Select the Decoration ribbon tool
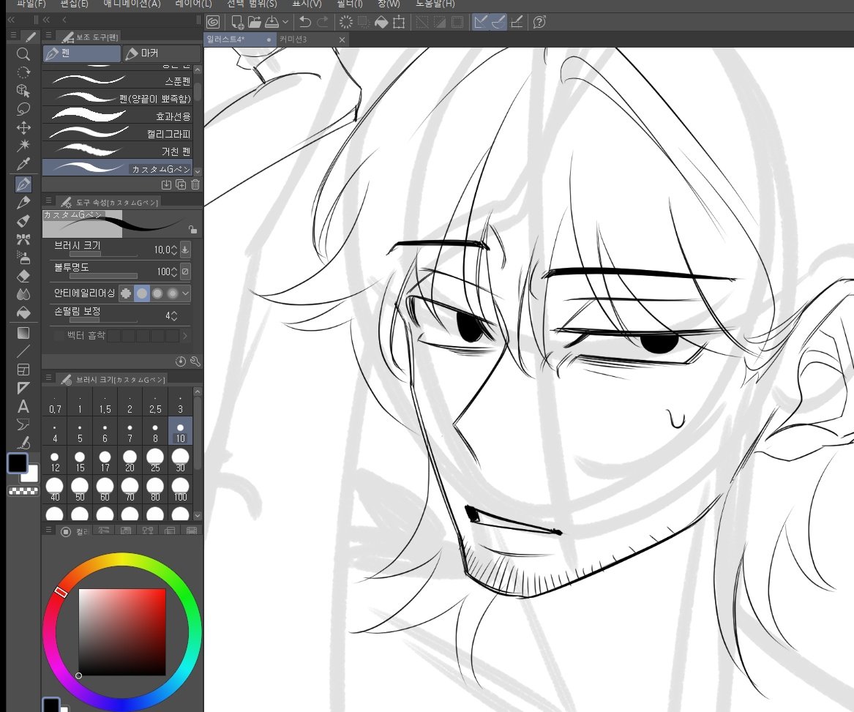Screen dimensions: 854x712 tap(23, 239)
